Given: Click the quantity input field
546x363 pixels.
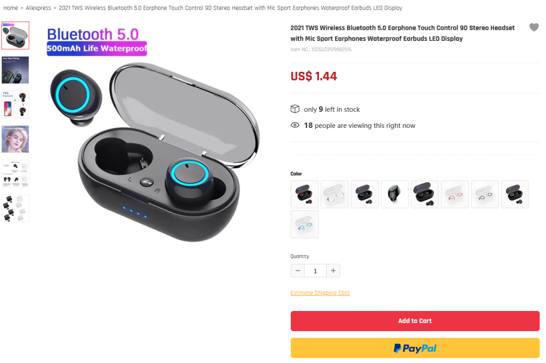Looking at the screenshot, I should click(315, 270).
